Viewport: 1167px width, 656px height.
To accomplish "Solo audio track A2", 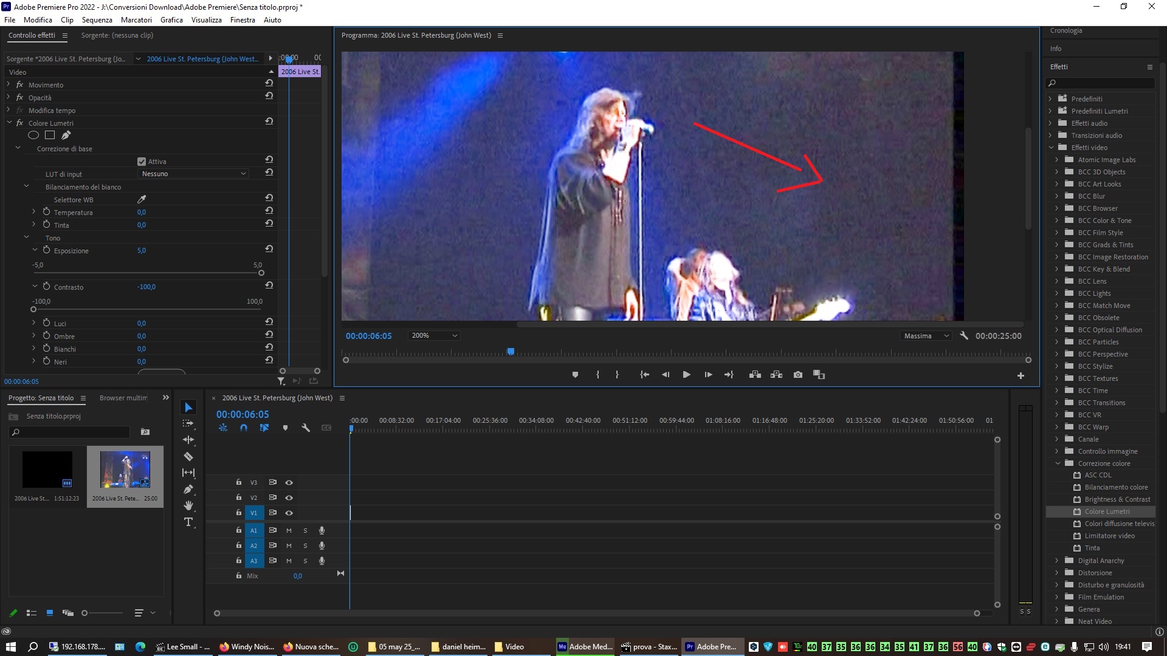I will pos(305,545).
